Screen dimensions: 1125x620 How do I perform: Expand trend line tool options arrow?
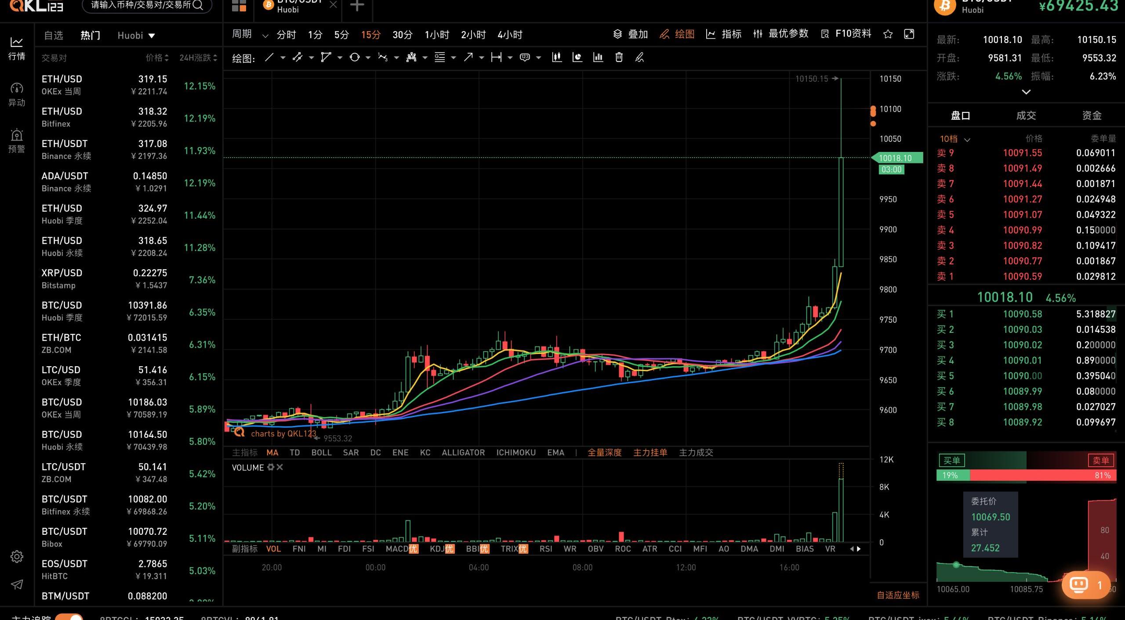tap(283, 58)
